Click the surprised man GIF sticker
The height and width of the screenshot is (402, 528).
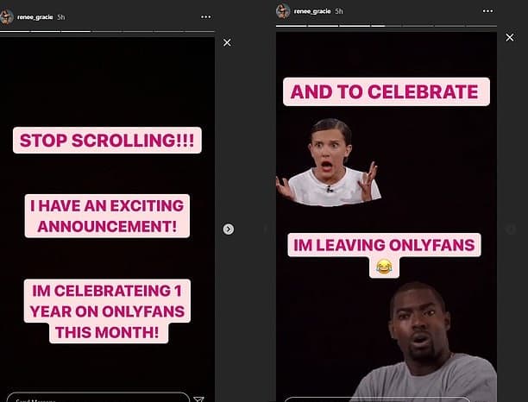tap(426, 342)
